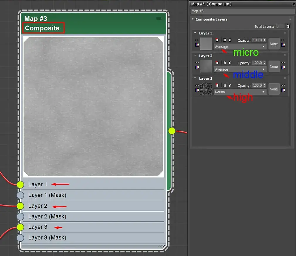Screen dimensions: 296x256
Task: Hide the Layer 1 mask
Action: pos(283,85)
